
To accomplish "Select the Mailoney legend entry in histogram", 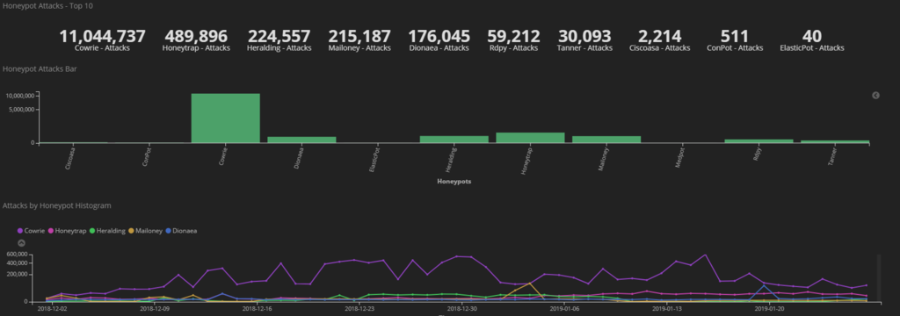I will tap(146, 231).
